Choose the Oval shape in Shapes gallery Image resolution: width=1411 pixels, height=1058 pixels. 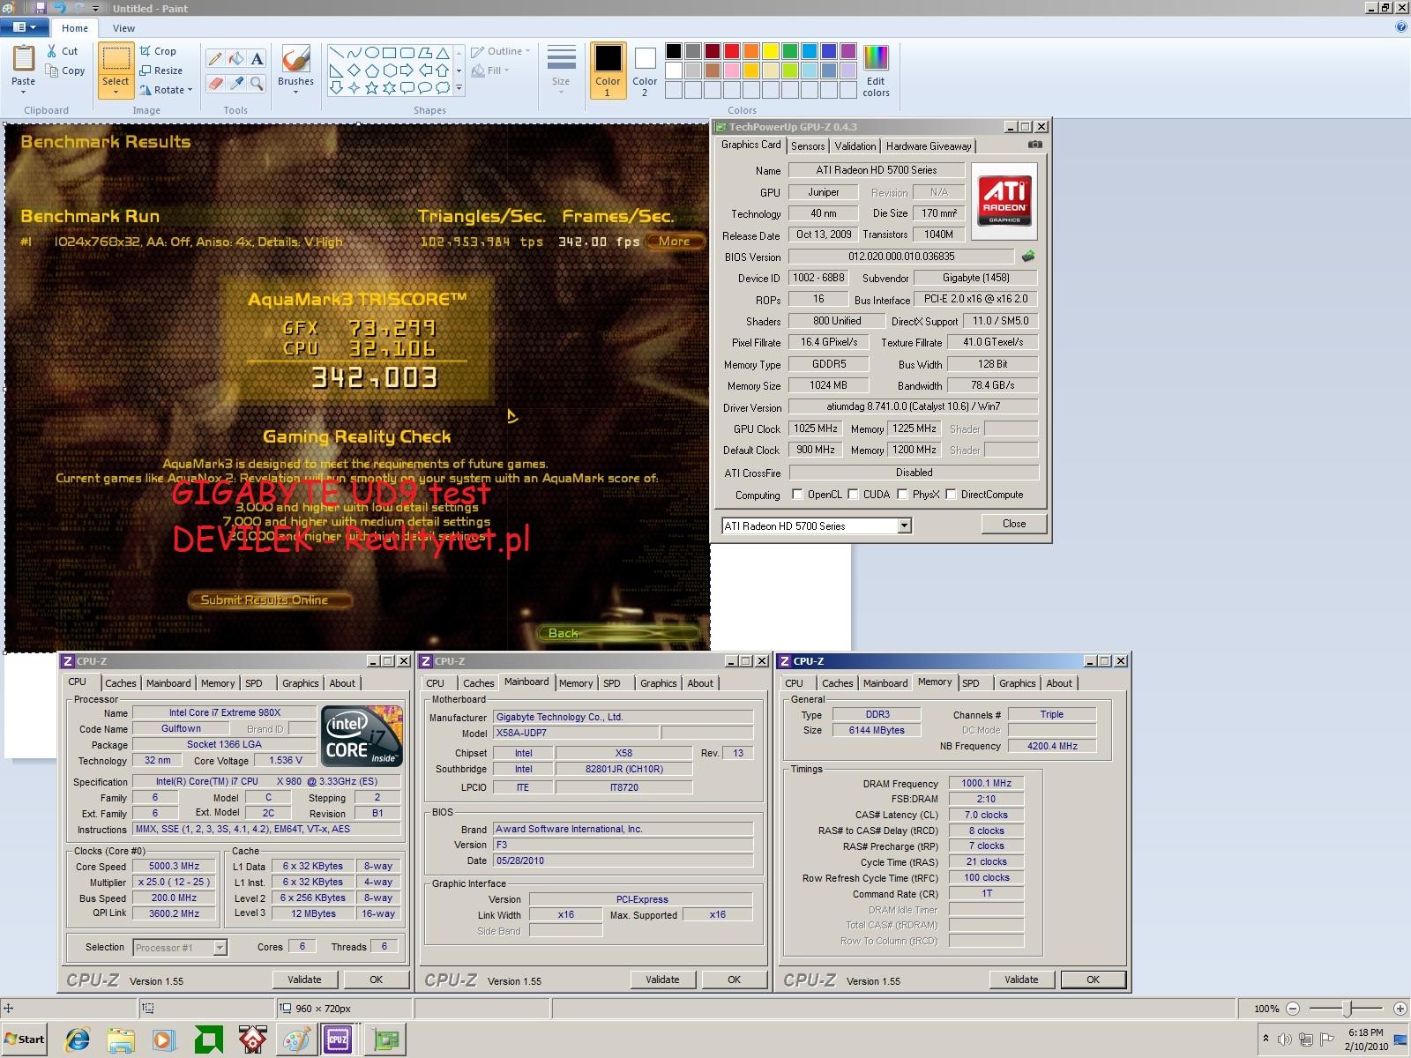(371, 53)
